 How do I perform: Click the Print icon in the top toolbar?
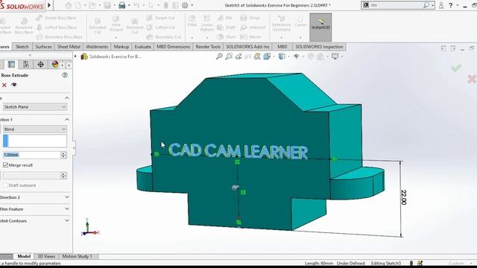coord(121,5)
